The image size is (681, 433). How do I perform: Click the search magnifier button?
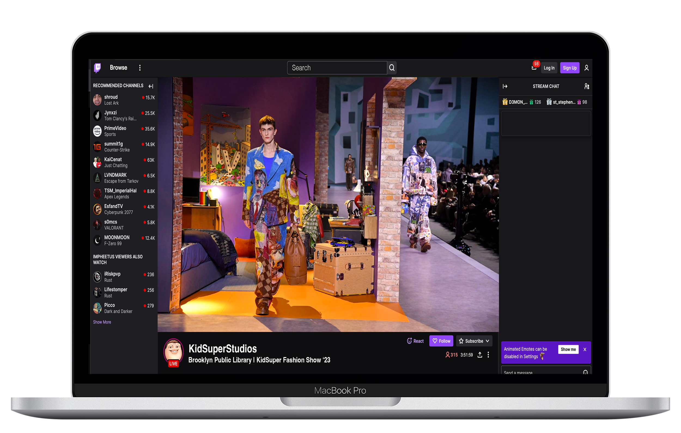(392, 68)
